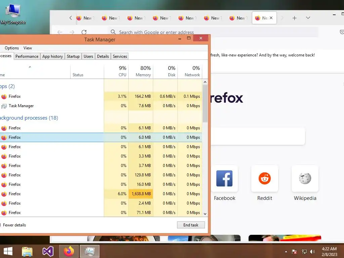This screenshot has width=344, height=258.
Task: Select the Firefox app row using 164.2 MB
Action: 101,96
